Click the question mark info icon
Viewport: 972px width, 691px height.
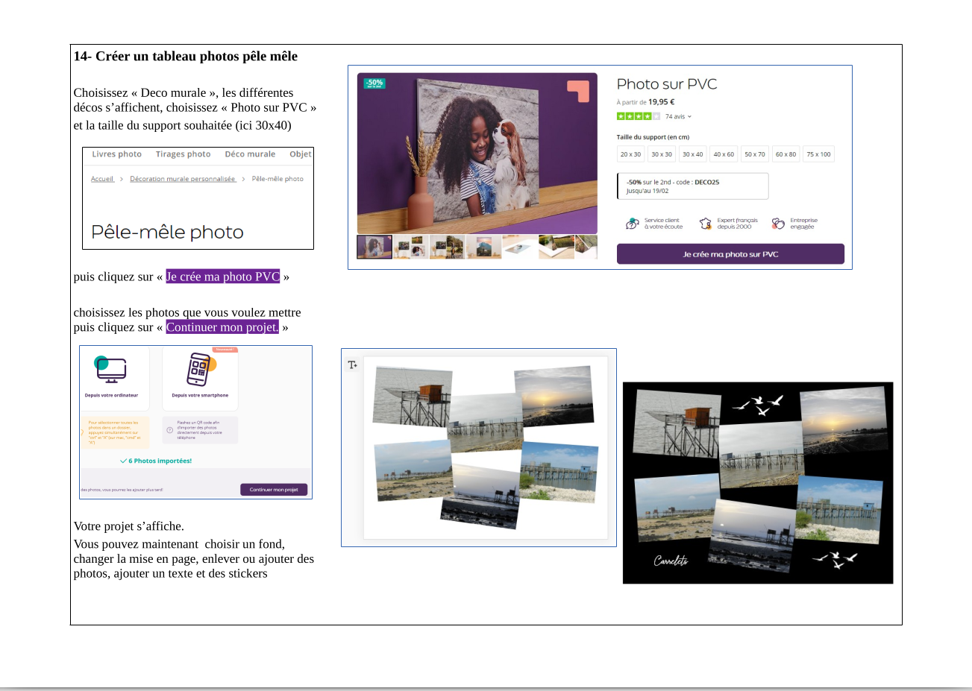click(x=169, y=430)
